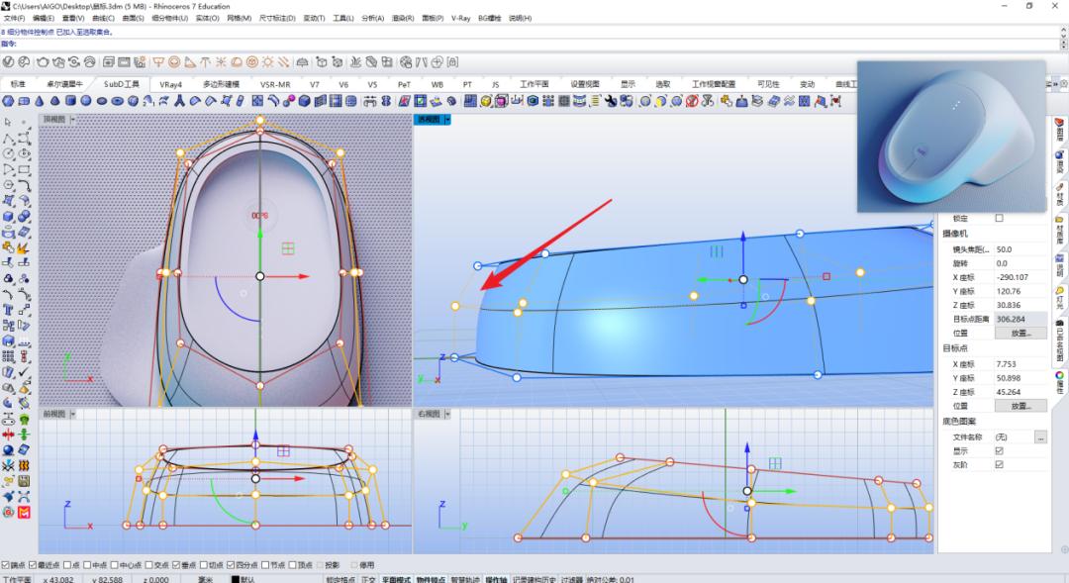
Task: Toggle 智慧轨迹 in the status bar
Action: click(x=463, y=580)
